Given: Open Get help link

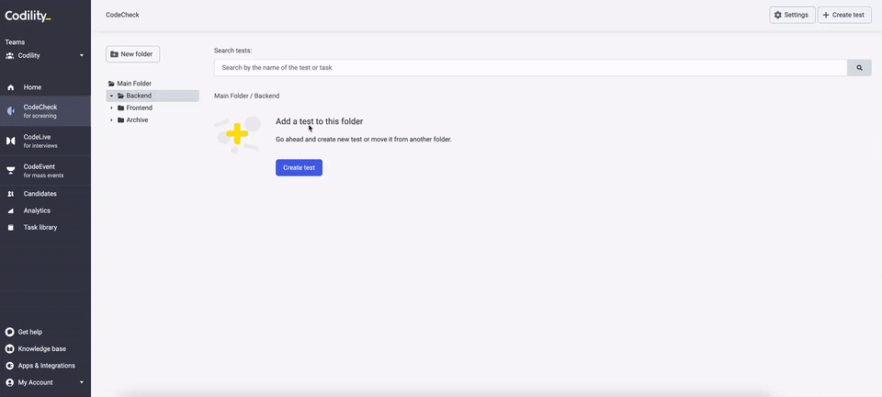Looking at the screenshot, I should [29, 333].
